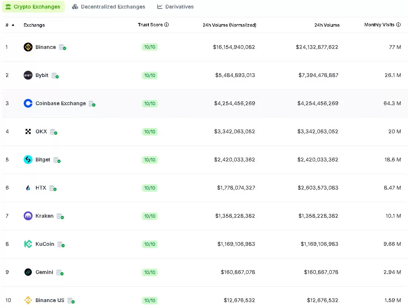Screen dimensions: 408x308
Task: Click the proof-of-reserves badge beside Binance
Action: click(x=62, y=47)
